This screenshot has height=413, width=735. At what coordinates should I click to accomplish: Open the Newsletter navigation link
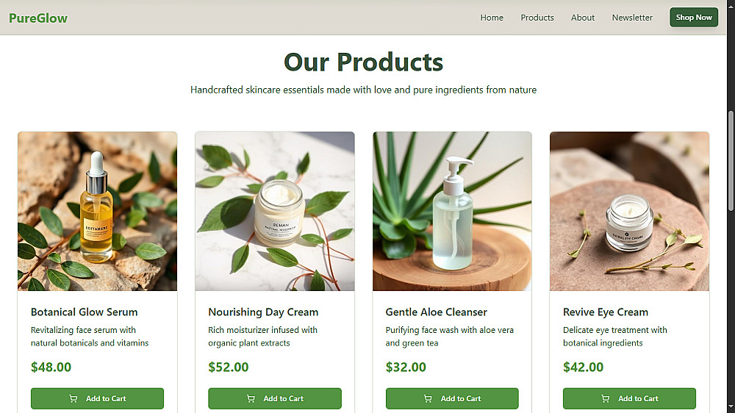[632, 18]
